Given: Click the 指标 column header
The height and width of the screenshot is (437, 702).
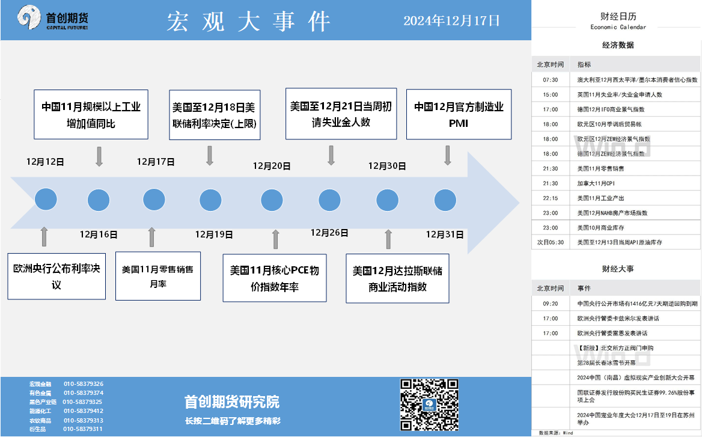Looking at the screenshot, I should tap(584, 64).
